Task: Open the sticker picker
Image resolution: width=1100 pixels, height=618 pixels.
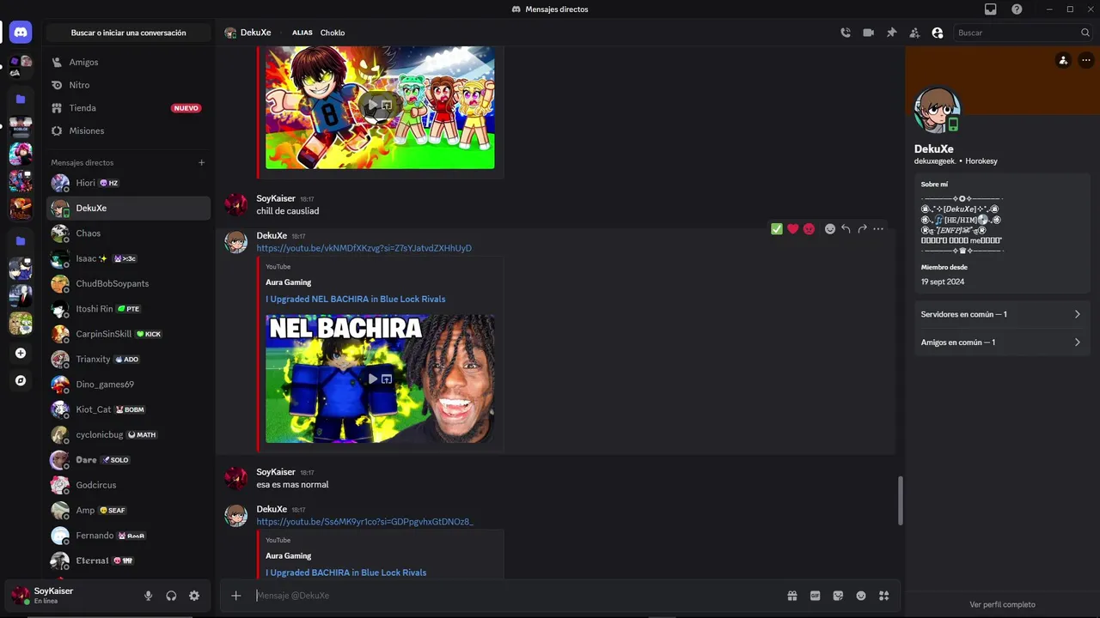Action: point(838,596)
